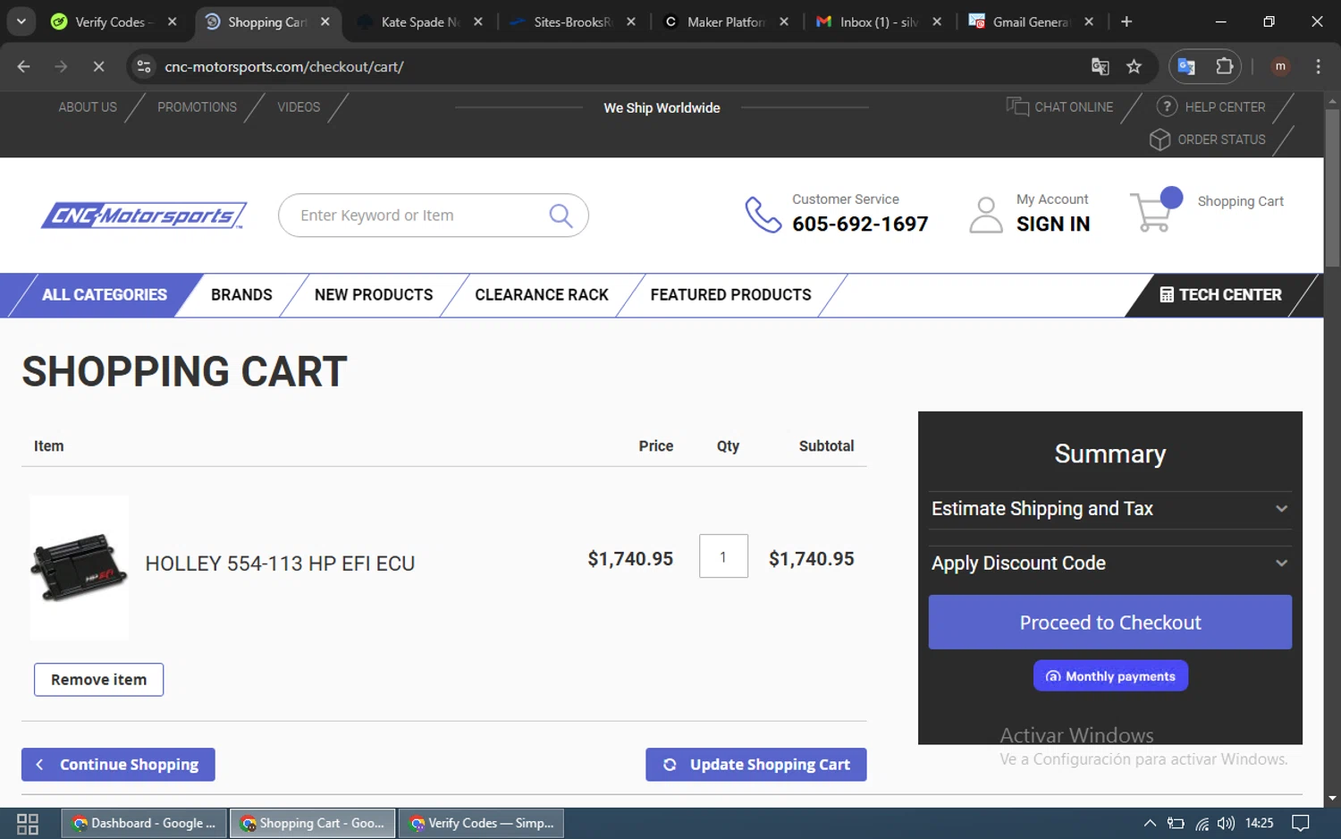This screenshot has height=839, width=1341.
Task: Bookmark this page with star icon
Action: click(1134, 66)
